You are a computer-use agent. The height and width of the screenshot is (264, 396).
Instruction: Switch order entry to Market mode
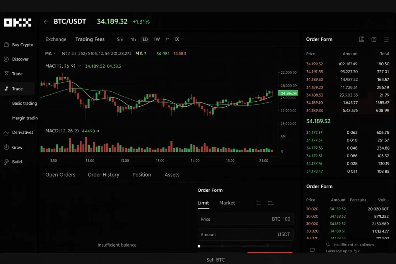[227, 203]
